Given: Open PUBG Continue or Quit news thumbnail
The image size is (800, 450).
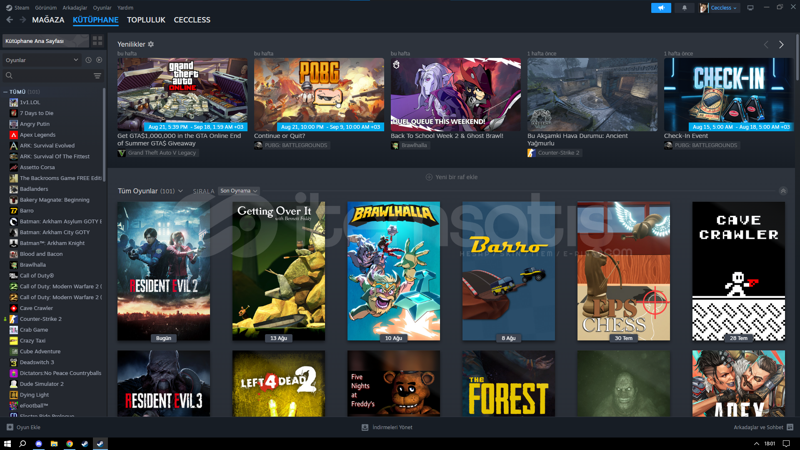Looking at the screenshot, I should [x=319, y=95].
